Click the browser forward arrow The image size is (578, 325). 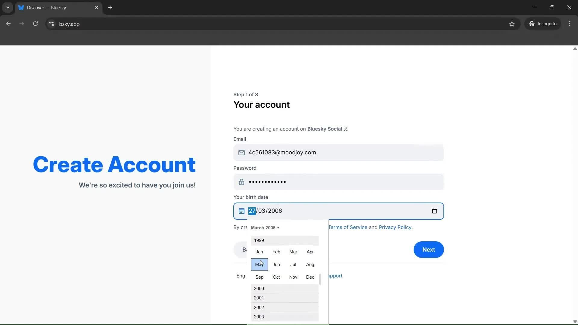(22, 24)
